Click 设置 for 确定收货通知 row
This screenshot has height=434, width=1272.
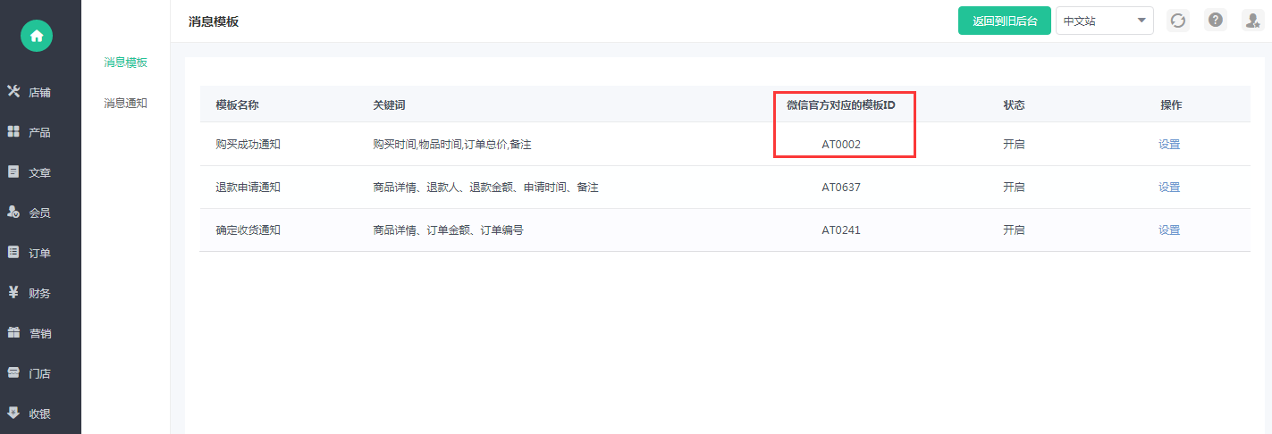(1169, 230)
